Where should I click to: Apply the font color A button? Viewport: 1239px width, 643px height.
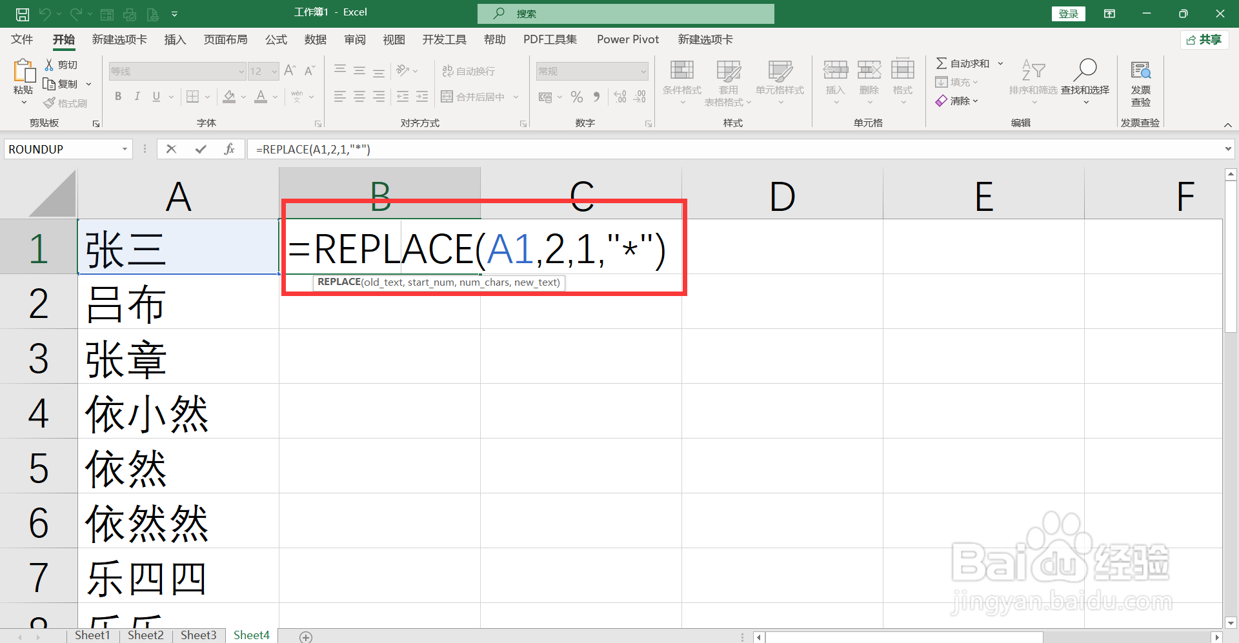(261, 97)
